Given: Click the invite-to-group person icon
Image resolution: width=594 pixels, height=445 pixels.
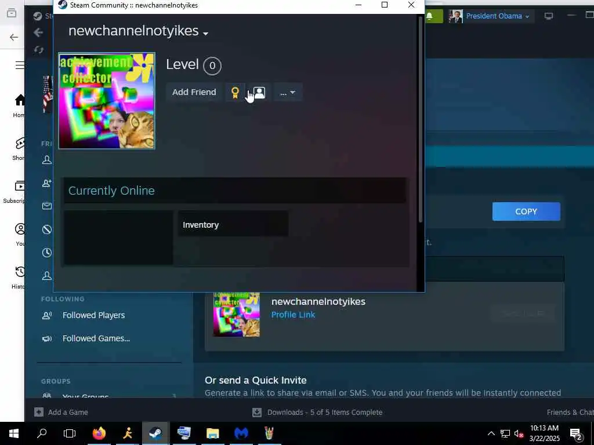Looking at the screenshot, I should coord(259,92).
